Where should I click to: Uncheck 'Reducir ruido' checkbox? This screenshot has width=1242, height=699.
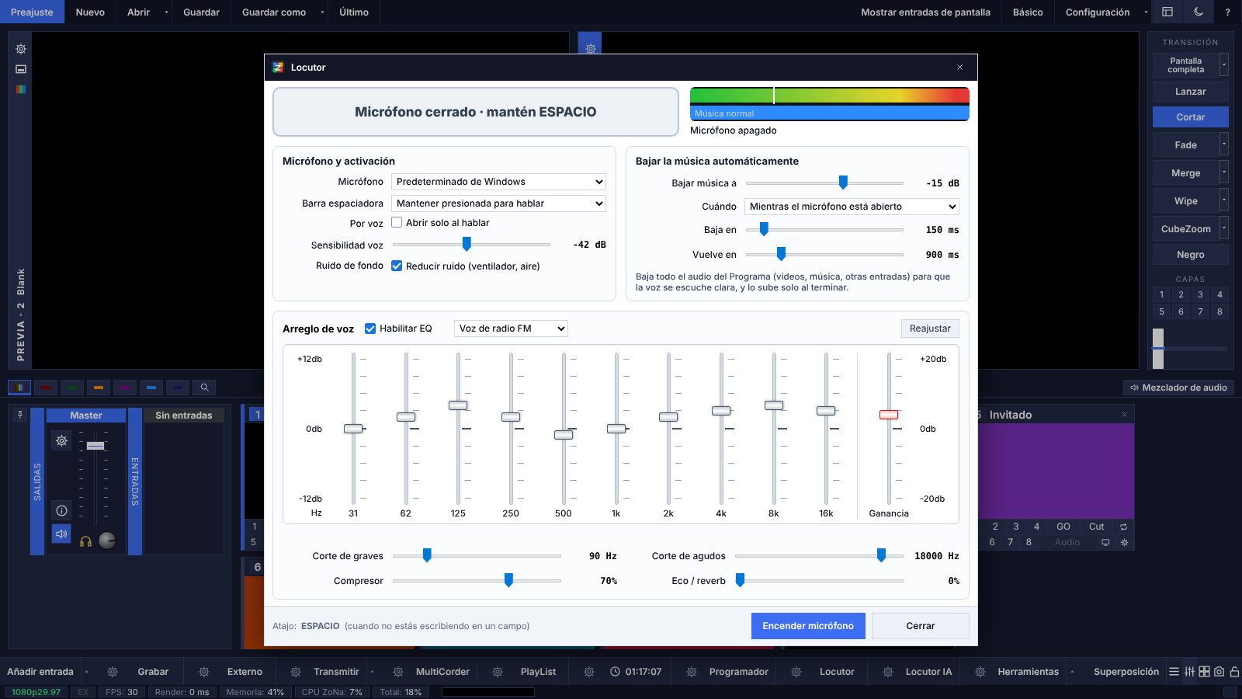click(397, 266)
